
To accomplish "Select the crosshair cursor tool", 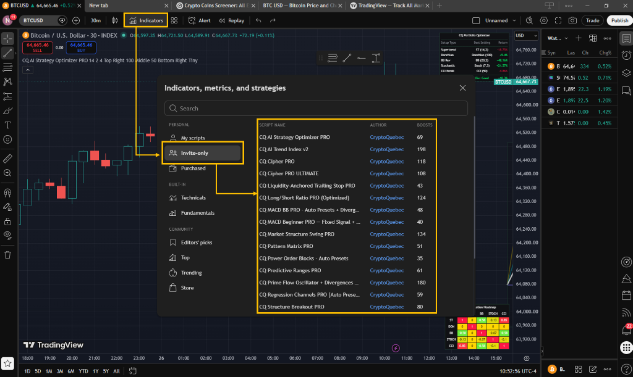I will coord(7,39).
